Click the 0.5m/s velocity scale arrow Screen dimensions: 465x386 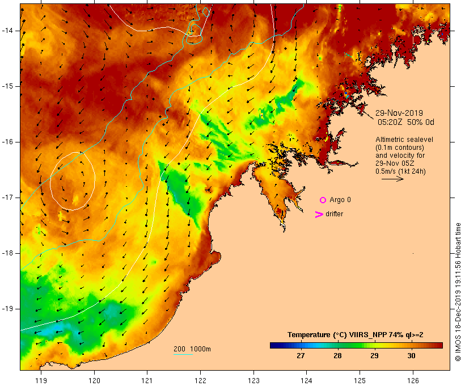[x=392, y=179]
